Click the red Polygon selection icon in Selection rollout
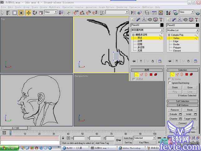The image size is (201, 151). click(x=187, y=74)
